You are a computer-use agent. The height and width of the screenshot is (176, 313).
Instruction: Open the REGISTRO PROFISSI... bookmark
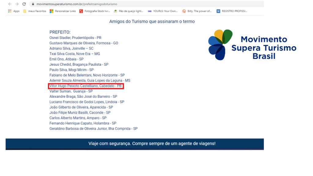(232, 11)
